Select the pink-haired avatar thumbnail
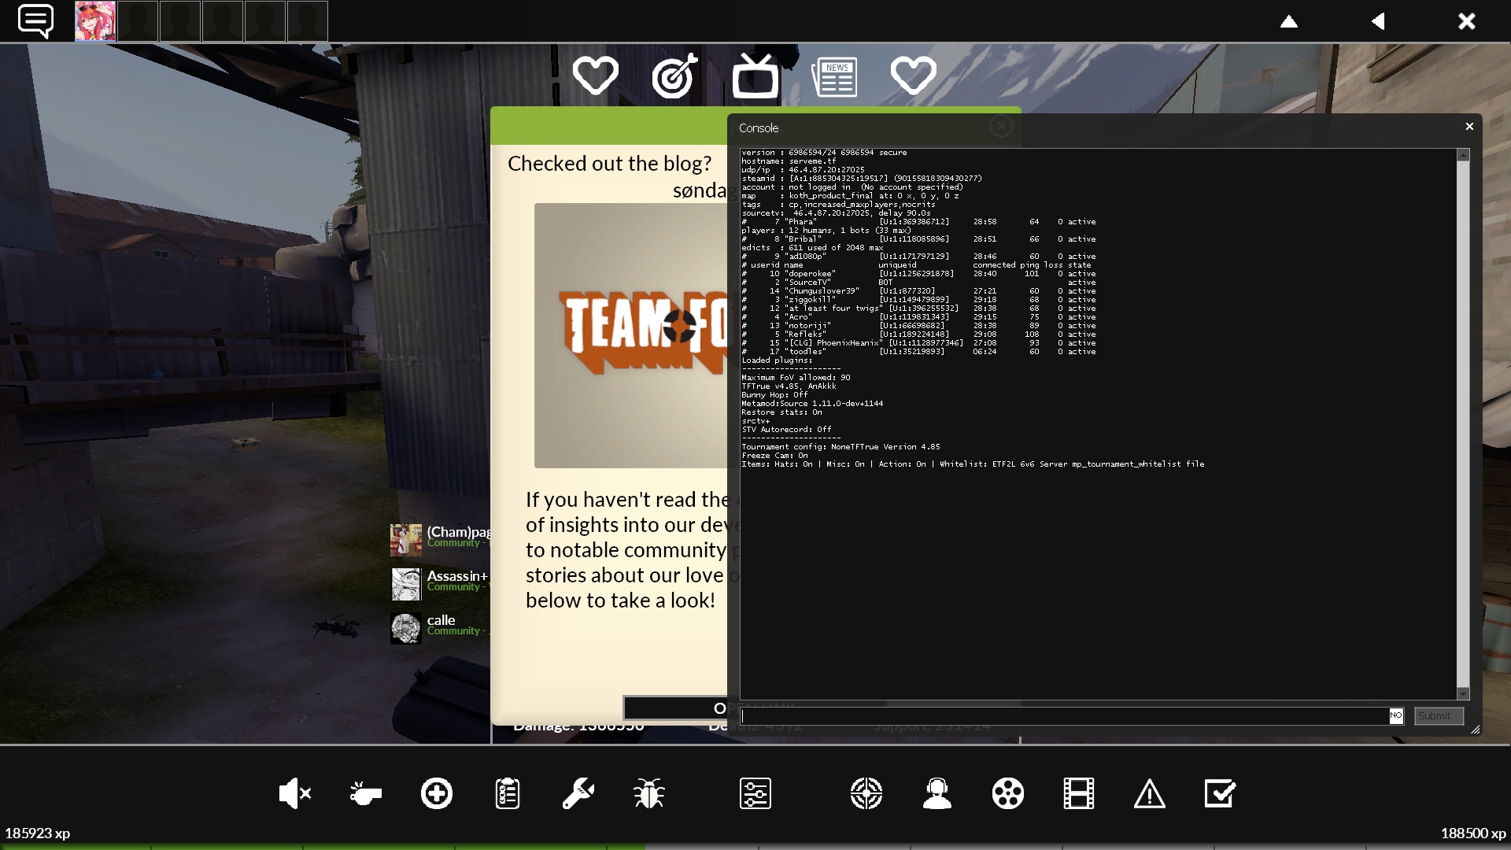This screenshot has height=850, width=1511. [95, 21]
